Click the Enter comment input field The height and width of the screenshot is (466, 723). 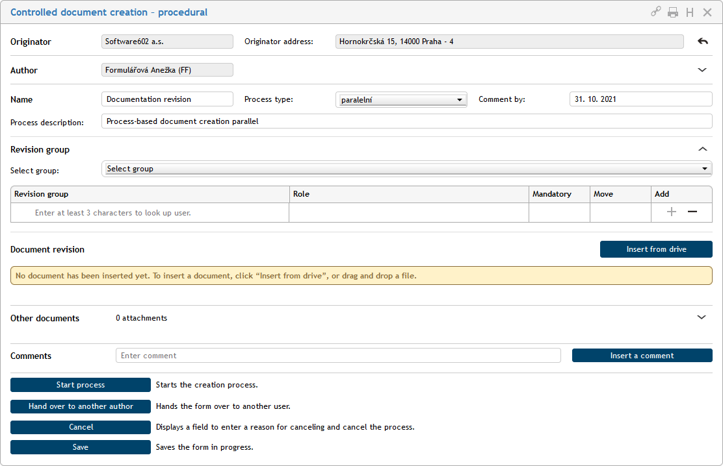pyautogui.click(x=338, y=356)
